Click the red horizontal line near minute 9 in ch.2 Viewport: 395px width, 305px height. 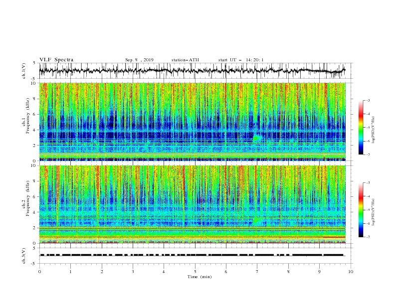pos(334,237)
